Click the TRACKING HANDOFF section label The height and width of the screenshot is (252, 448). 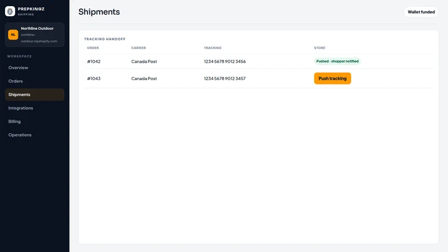[x=105, y=39]
